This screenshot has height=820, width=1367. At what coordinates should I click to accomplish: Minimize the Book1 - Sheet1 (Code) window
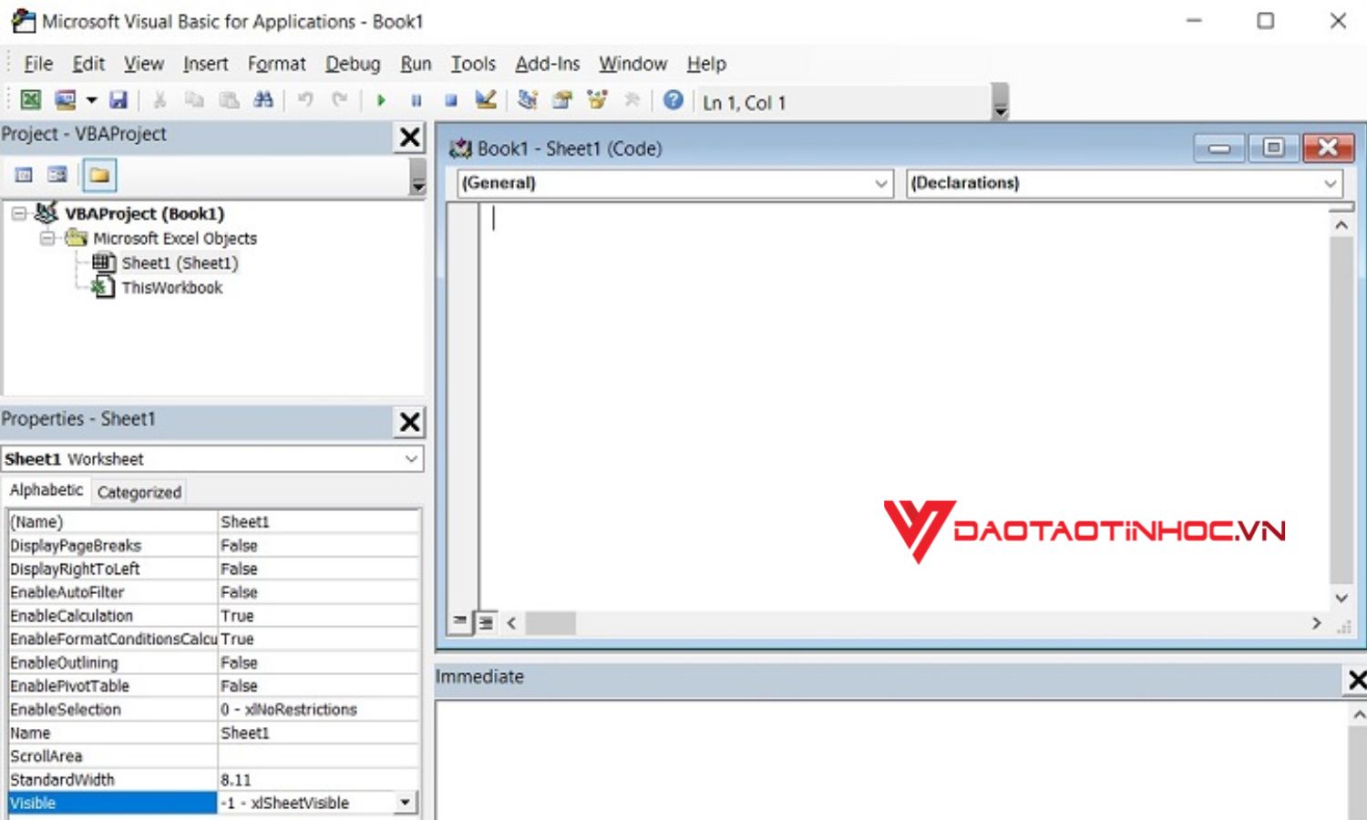pyautogui.click(x=1219, y=148)
